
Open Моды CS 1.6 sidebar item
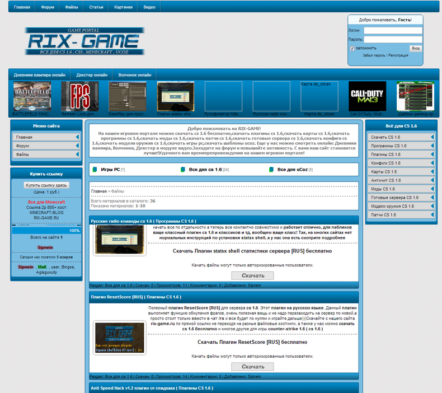401,189
